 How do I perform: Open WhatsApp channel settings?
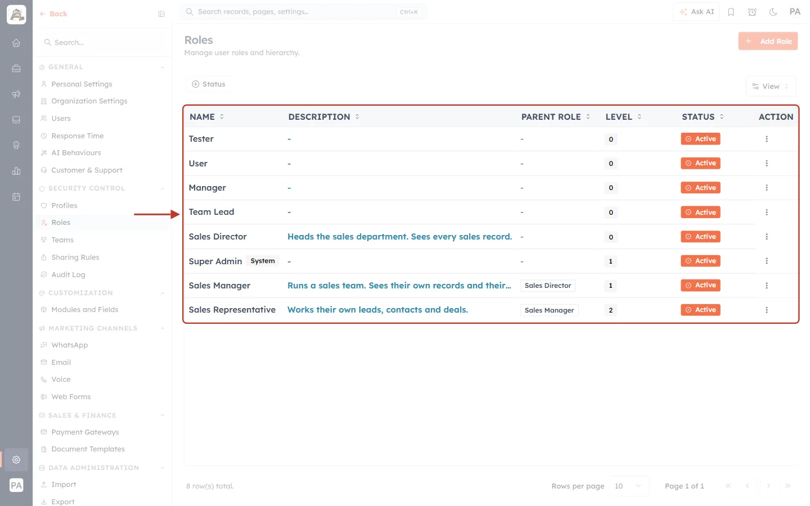pyautogui.click(x=69, y=345)
